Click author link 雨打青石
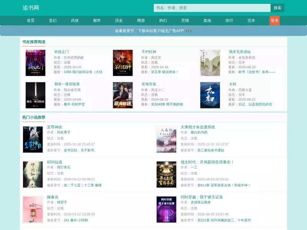307x230 pixels. (64, 168)
